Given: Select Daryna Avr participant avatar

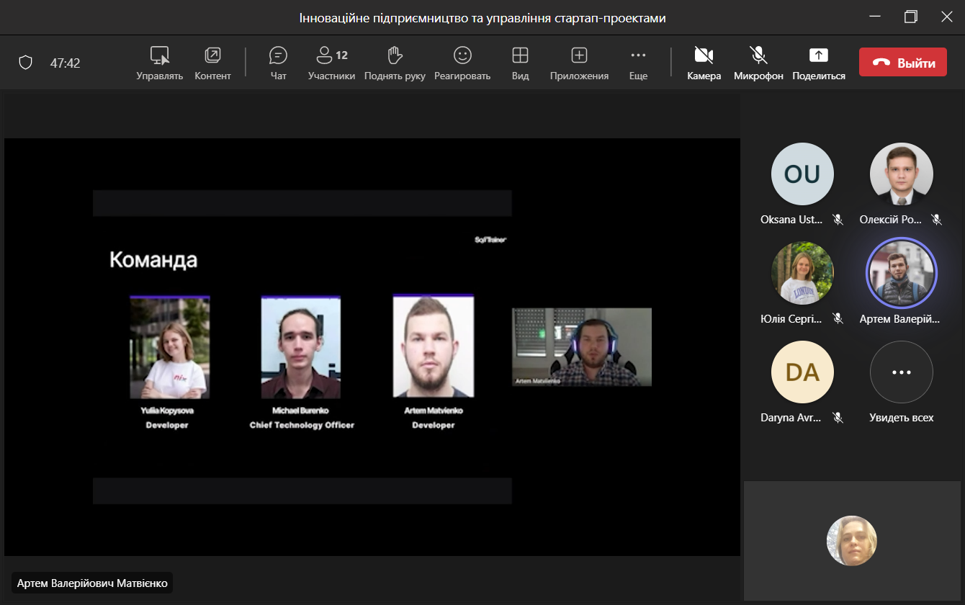Looking at the screenshot, I should (802, 372).
